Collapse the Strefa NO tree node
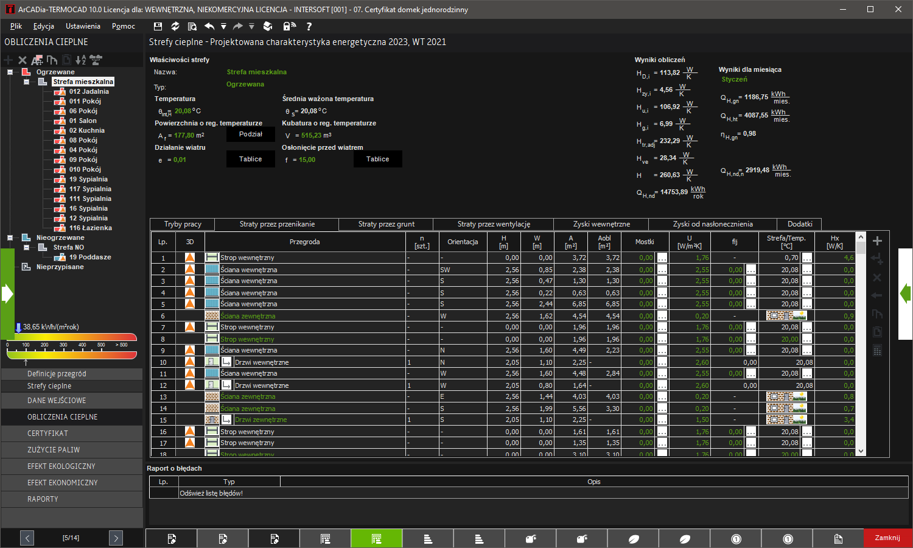913x548 pixels. click(26, 247)
